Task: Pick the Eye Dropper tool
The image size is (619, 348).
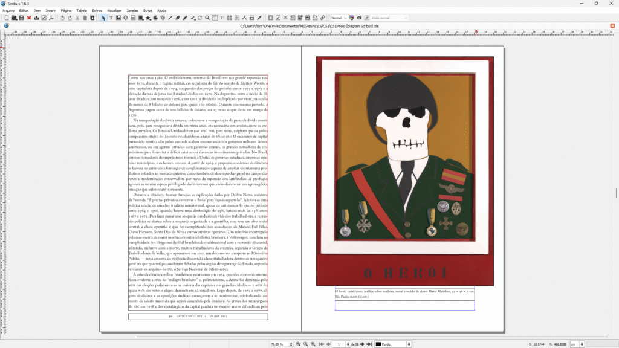Action: click(x=259, y=18)
